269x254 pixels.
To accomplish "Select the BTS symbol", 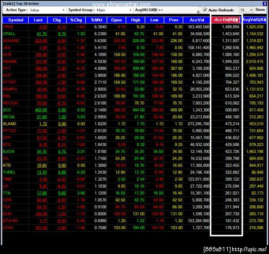I will click(7, 144).
